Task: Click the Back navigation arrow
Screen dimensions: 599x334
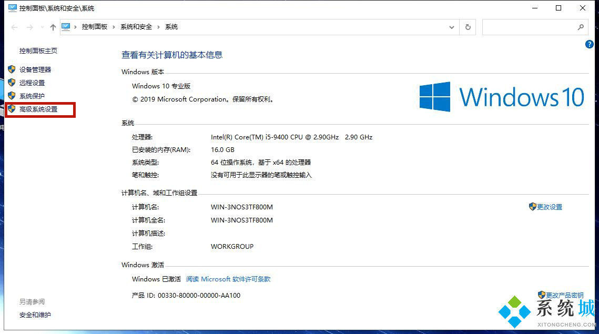Action: pyautogui.click(x=15, y=27)
